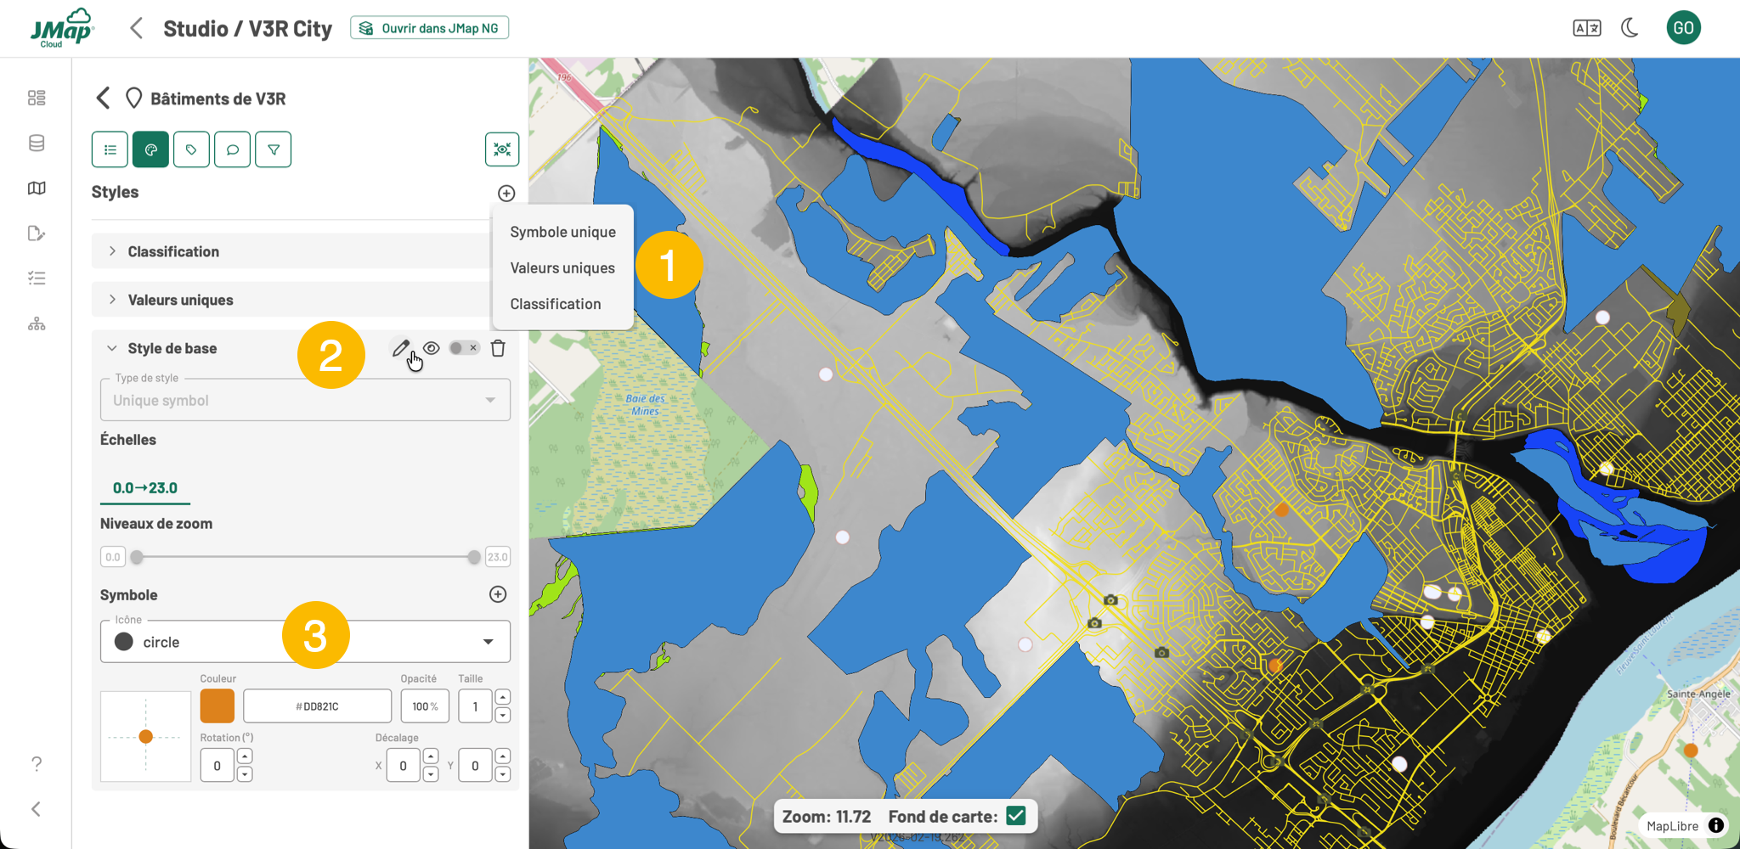Click the orange color swatch
This screenshot has width=1740, height=849.
(217, 706)
